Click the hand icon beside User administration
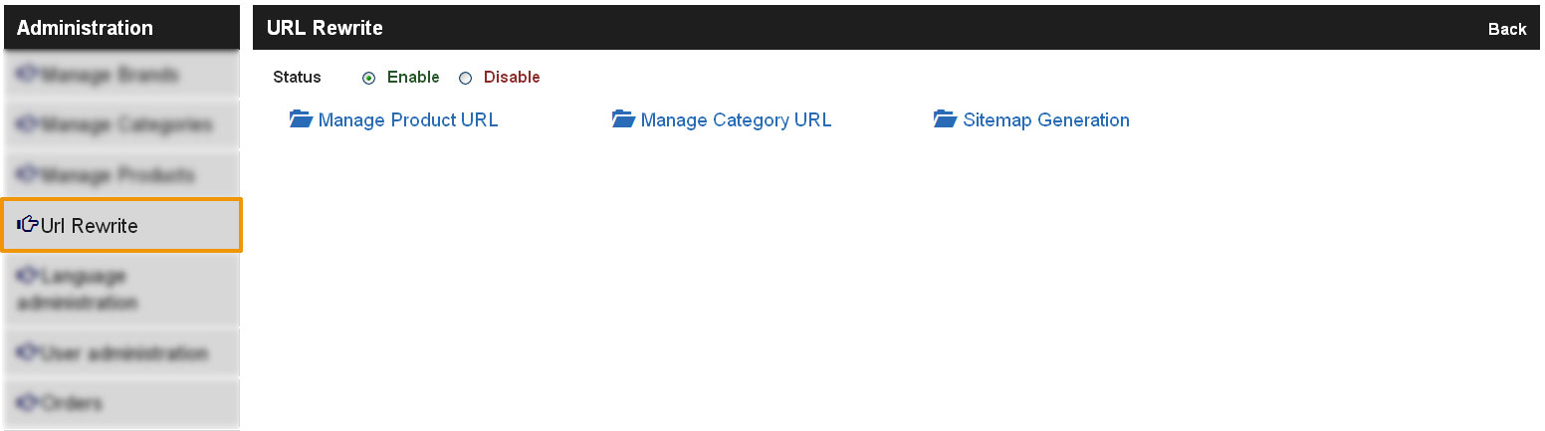 coord(28,352)
